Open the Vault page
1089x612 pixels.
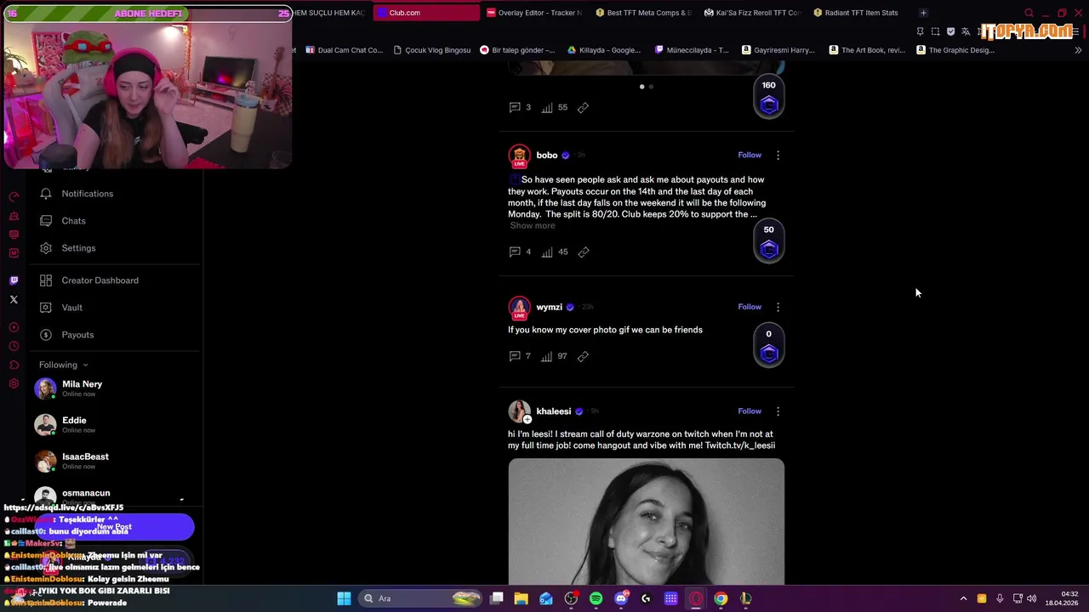[x=71, y=308]
